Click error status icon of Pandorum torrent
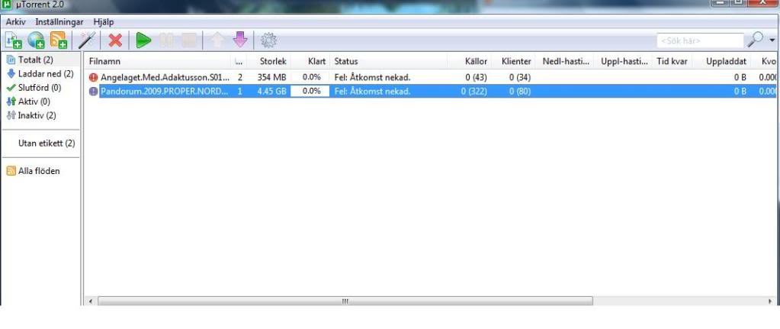This screenshot has height=329, width=780. (94, 91)
